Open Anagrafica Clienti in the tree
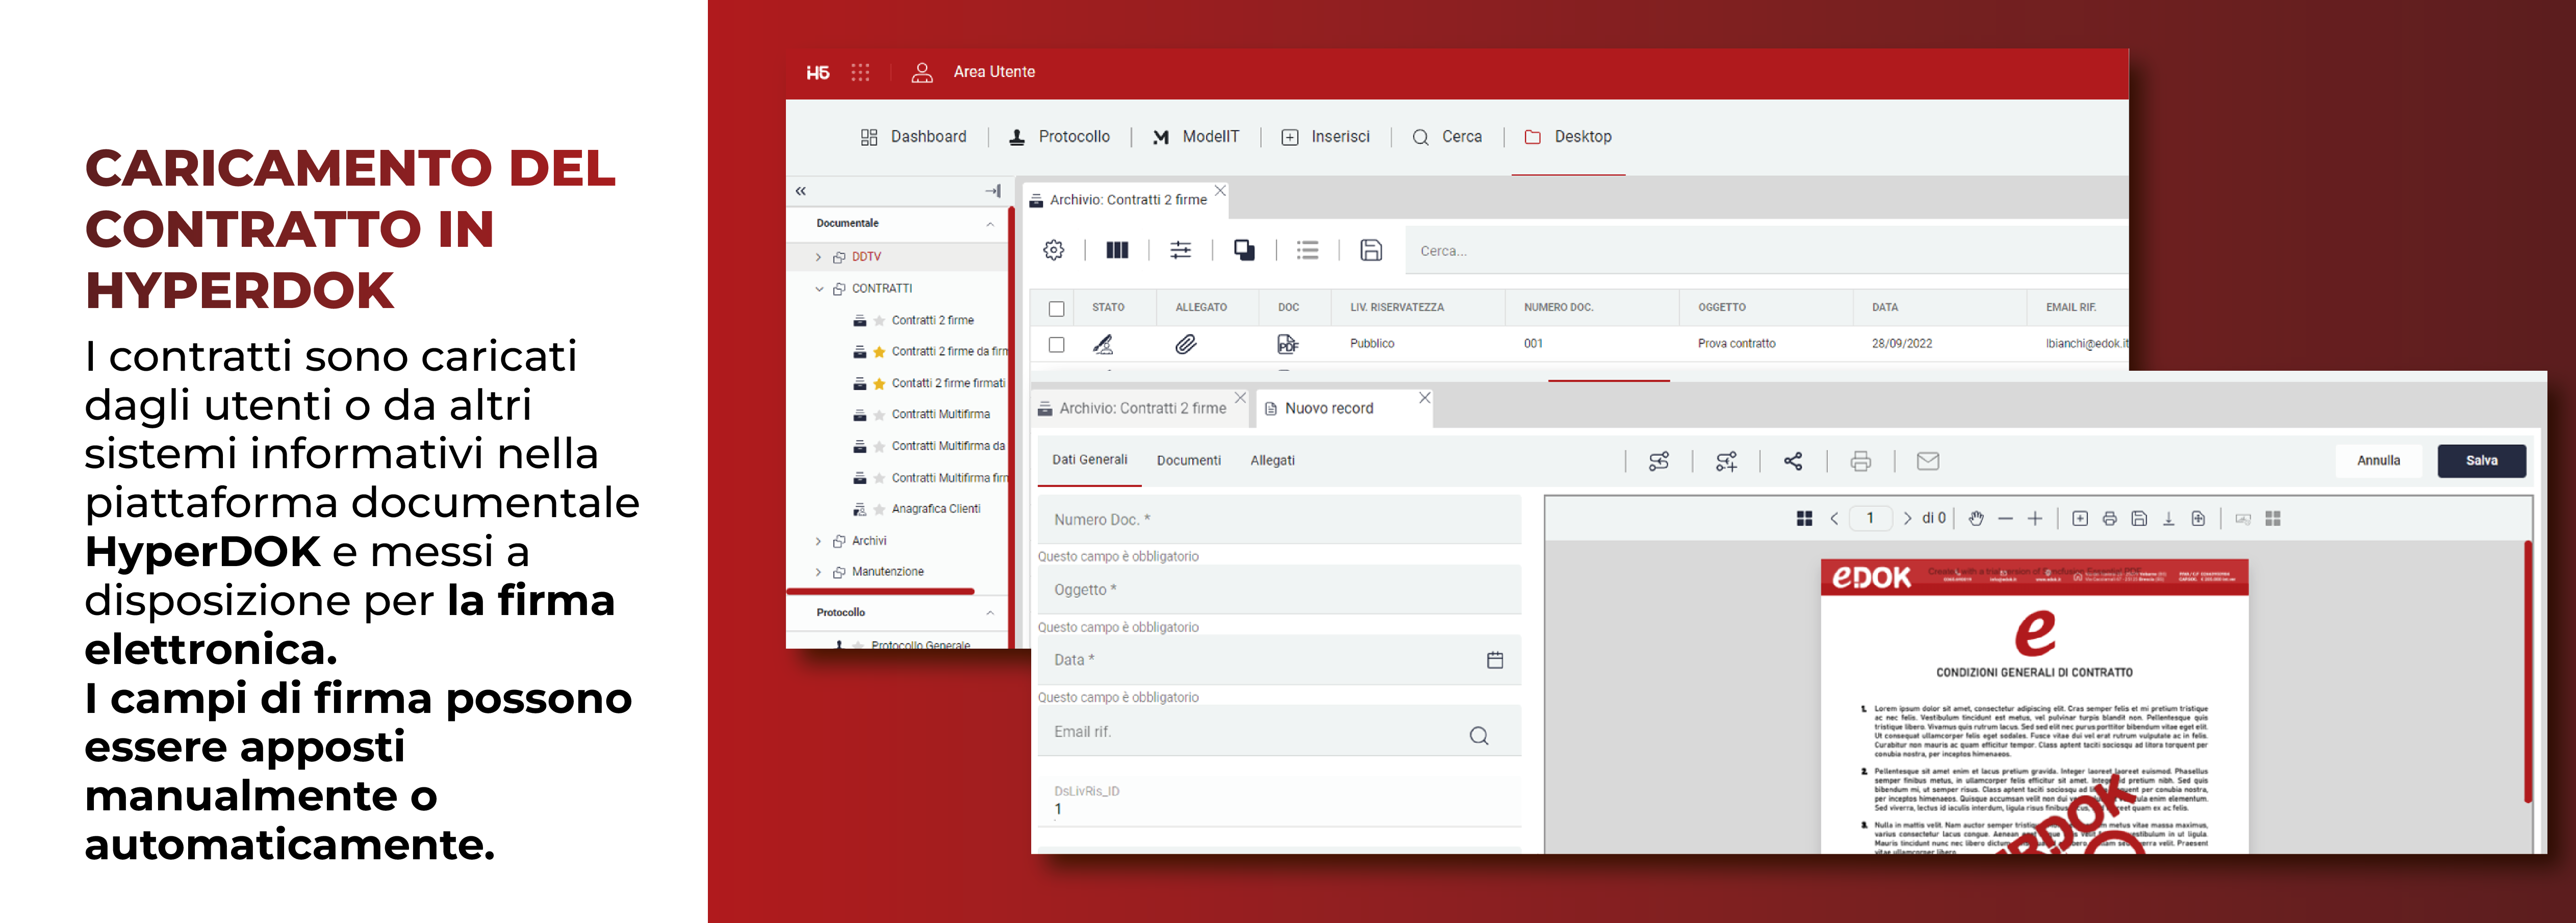The height and width of the screenshot is (923, 2576). point(935,509)
